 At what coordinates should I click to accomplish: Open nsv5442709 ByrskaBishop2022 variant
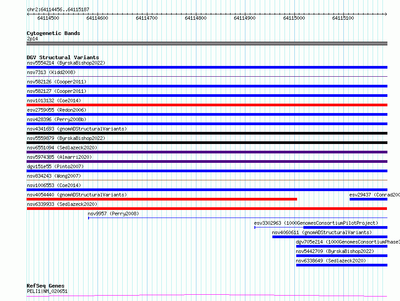pos(335,251)
